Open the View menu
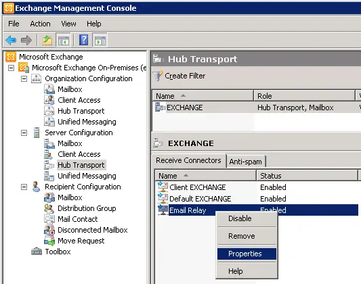The width and height of the screenshot is (361, 284). point(68,24)
